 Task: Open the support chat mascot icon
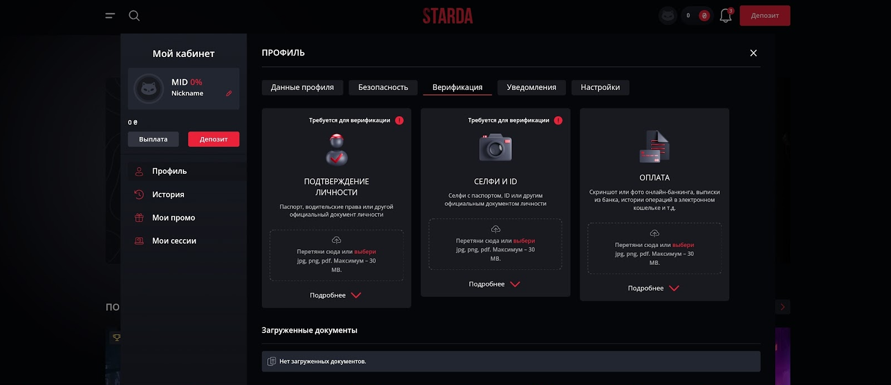click(667, 15)
